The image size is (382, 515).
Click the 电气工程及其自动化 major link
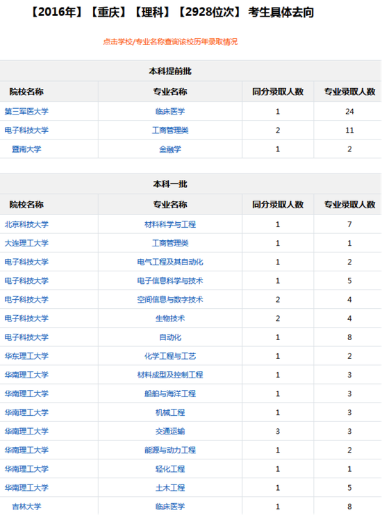click(x=170, y=262)
